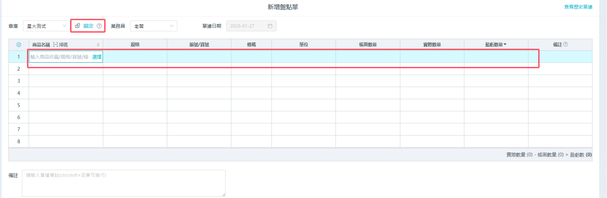Image resolution: width=607 pixels, height=198 pixels.
Task: Click the help icon next to 鎖定
Action: [99, 26]
